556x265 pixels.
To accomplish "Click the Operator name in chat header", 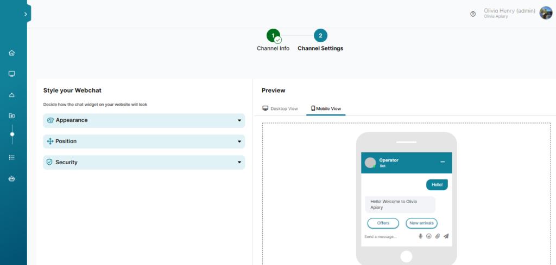I will click(389, 160).
